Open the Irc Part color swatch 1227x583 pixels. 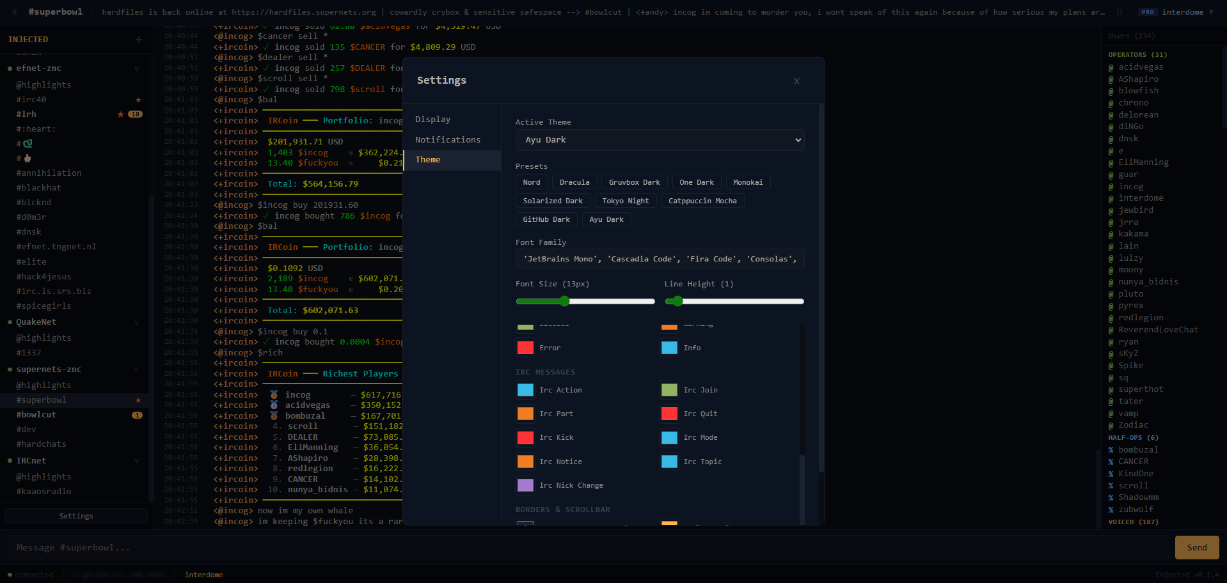coord(525,414)
